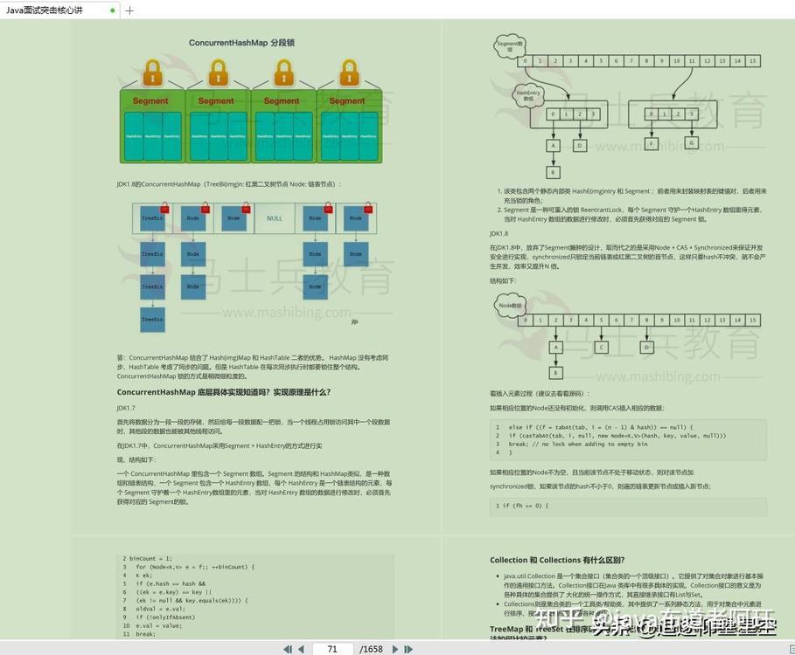Screen dimensions: 795x655
Task: Click the NULL cell in the JDK1.8 node diagram
Action: coord(275,218)
